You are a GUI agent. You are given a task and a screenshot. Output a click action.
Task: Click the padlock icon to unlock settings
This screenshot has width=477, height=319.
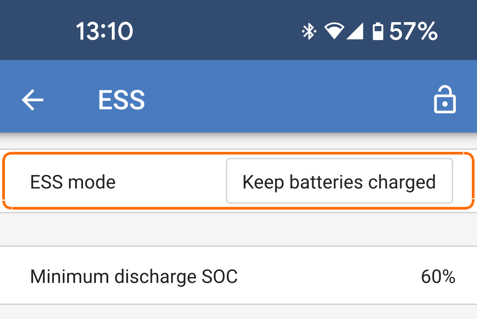pyautogui.click(x=445, y=100)
